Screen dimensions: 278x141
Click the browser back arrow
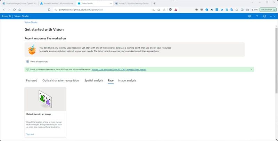point(4,10)
